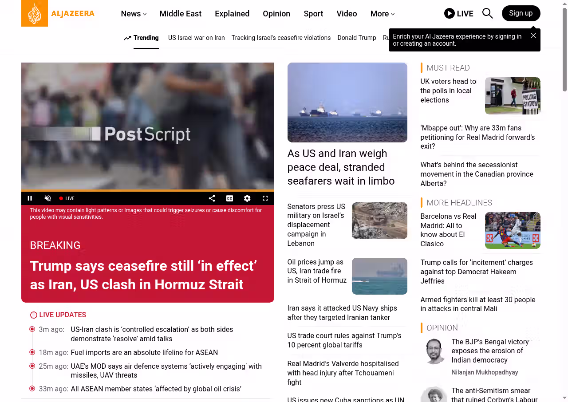Close the sign-in tooltip
The height and width of the screenshot is (402, 568).
pyautogui.click(x=533, y=35)
